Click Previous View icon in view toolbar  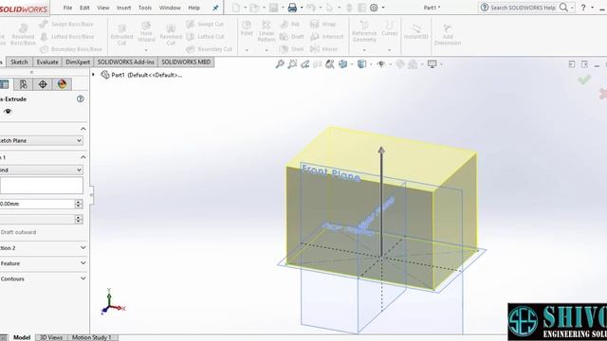[305, 64]
